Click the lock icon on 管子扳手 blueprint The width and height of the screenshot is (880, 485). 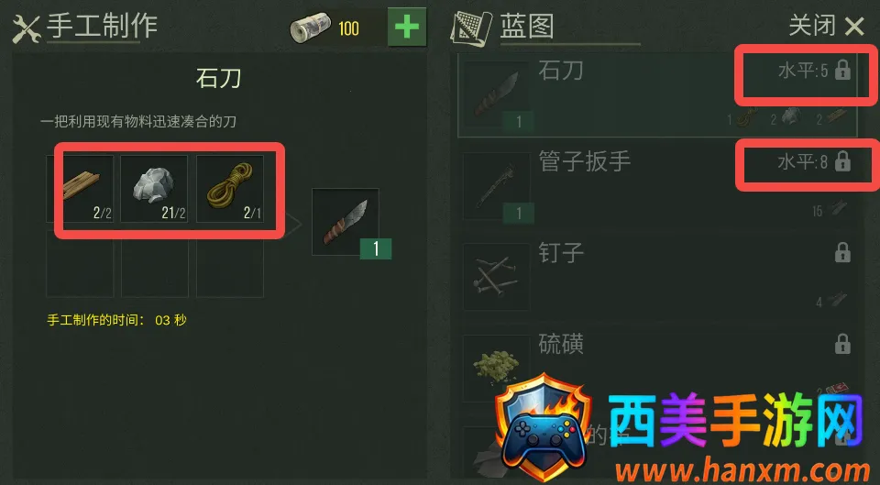click(x=842, y=161)
